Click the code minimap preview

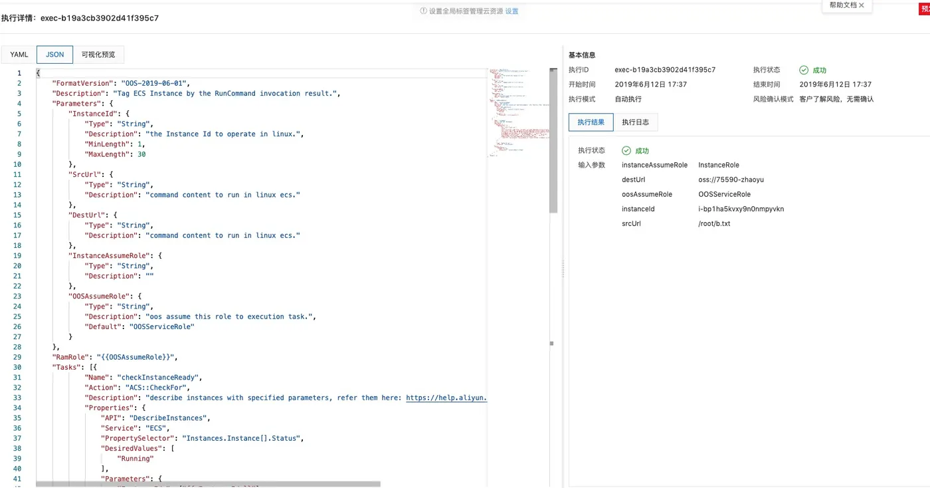point(518,112)
